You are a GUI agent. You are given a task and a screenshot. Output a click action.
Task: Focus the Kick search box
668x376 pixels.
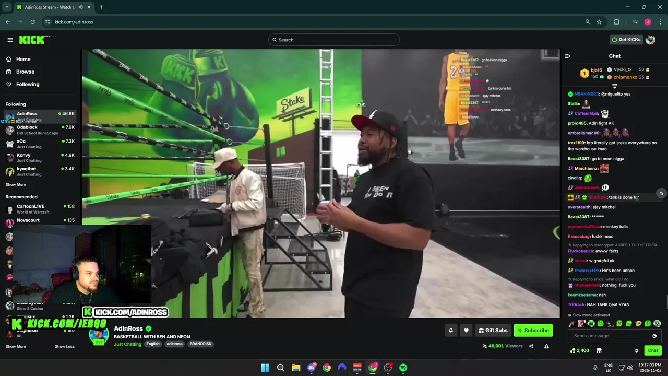pyautogui.click(x=334, y=40)
